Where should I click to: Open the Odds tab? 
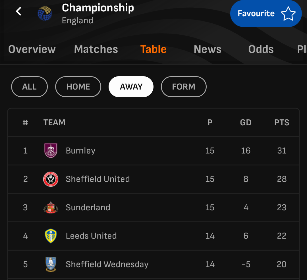tap(261, 49)
